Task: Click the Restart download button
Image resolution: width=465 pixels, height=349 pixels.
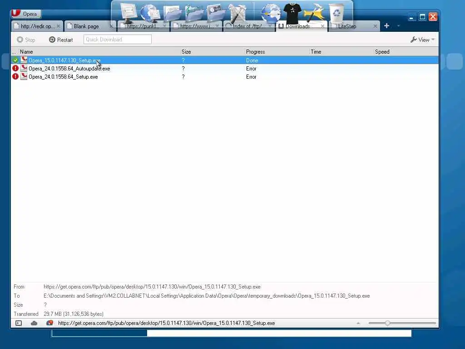Action: tap(61, 40)
